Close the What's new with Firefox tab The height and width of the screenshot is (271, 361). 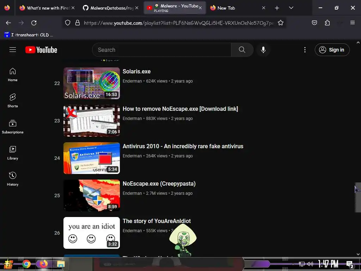click(x=73, y=8)
